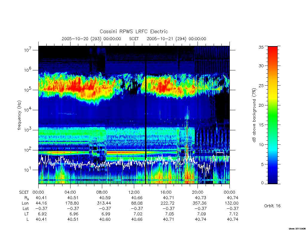
Task: Click the Lon value "132.00"
Action: coord(232,203)
